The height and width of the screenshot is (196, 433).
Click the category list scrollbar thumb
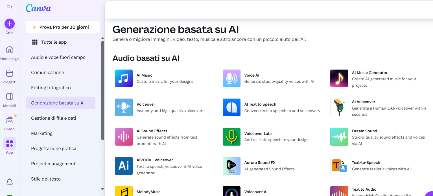pos(102,90)
